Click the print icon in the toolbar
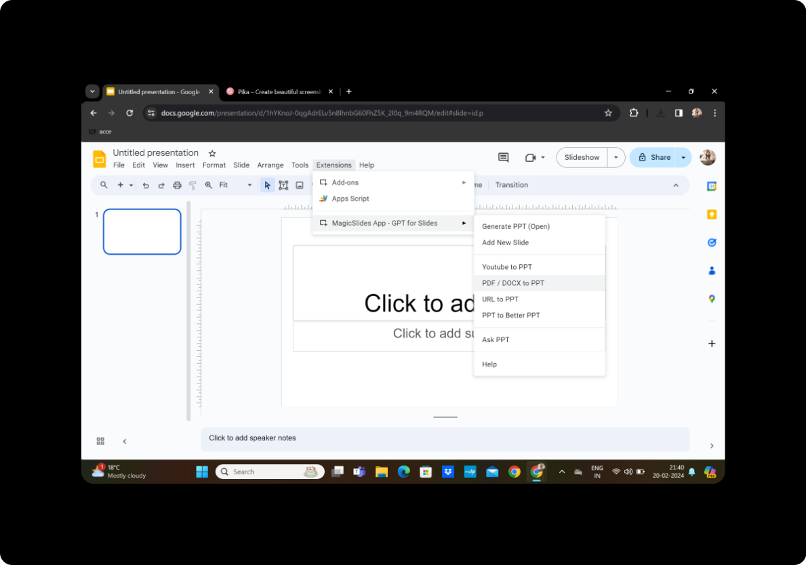The image size is (806, 565). click(x=177, y=186)
